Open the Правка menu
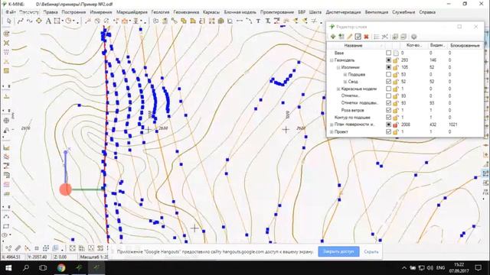The height and width of the screenshot is (275, 490). pyautogui.click(x=51, y=12)
